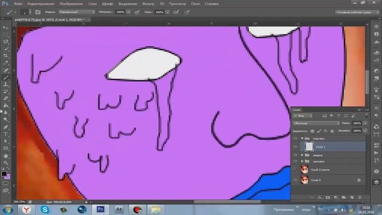382x215 pixels.
Task: Hide the Слой 0 layer
Action: [295, 180]
